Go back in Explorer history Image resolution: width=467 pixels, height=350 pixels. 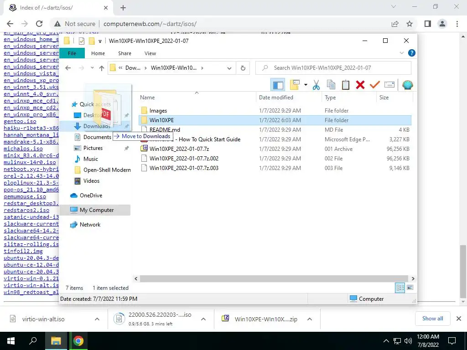(68, 68)
